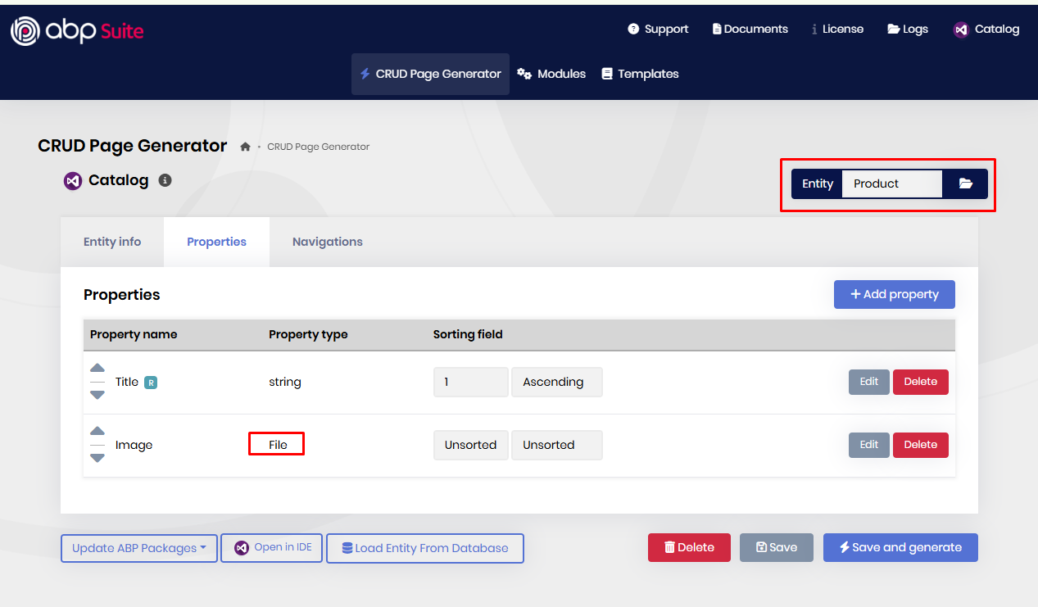The image size is (1038, 607).
Task: Open the Entity Product selector
Action: pos(891,183)
